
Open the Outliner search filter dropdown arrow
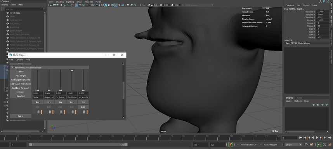point(44,9)
